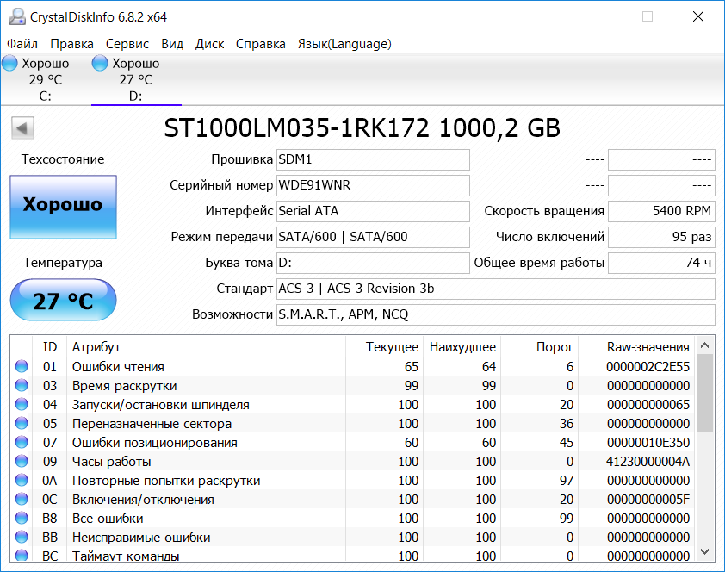Image resolution: width=725 pixels, height=572 pixels.
Task: Click status orb for Ошибки позиционирования
Action: [x=22, y=442]
